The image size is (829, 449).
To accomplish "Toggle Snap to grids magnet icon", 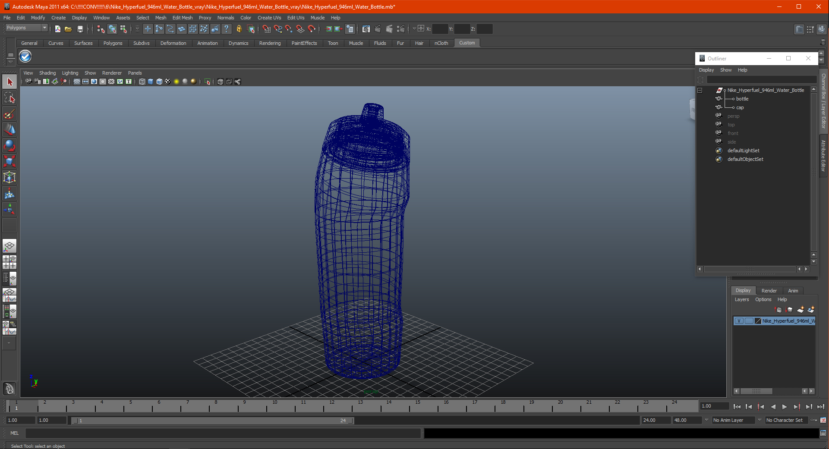I will pos(266,29).
